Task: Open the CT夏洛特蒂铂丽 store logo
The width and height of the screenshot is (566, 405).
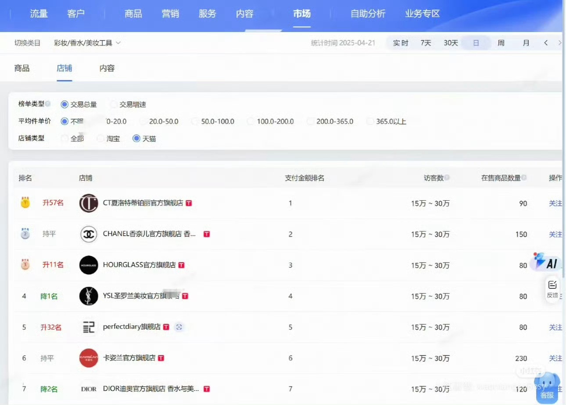Action: [89, 203]
